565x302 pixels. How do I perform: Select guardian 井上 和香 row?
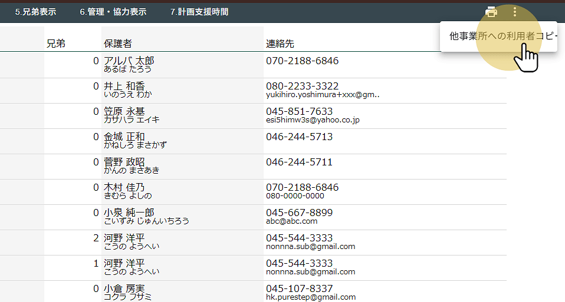pyautogui.click(x=124, y=87)
